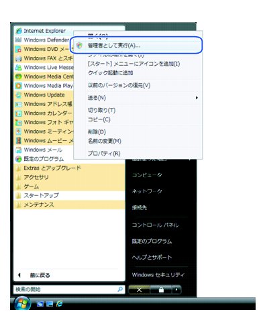Click the magnifier icon in search box
This screenshot has width=265, height=318.
120,289
